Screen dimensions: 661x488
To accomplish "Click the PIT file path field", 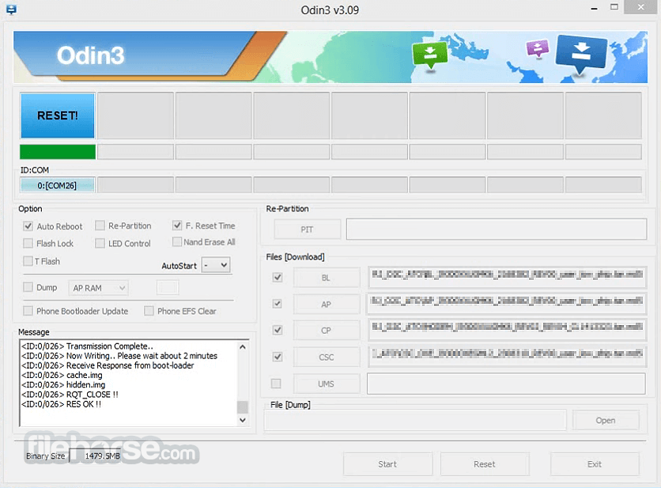I will (497, 229).
